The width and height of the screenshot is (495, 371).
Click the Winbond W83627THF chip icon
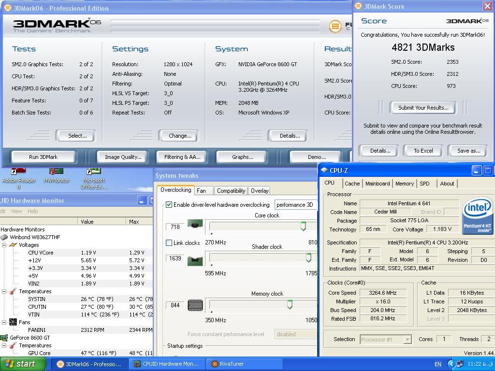pos(4,237)
